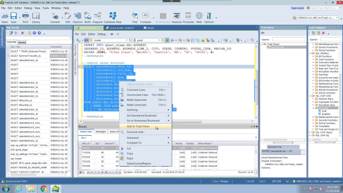Click the Windows Start button
The height and width of the screenshot is (193, 343).
pos(6,189)
